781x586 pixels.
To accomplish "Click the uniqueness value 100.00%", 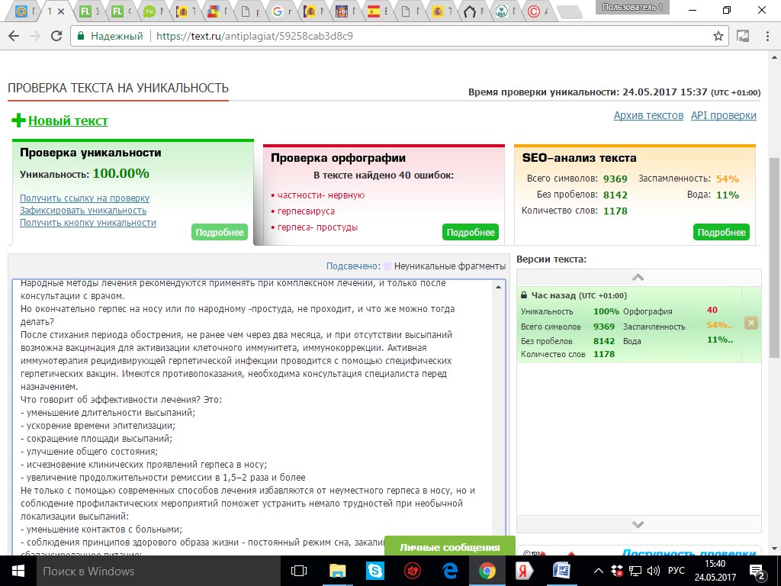I will tap(121, 173).
